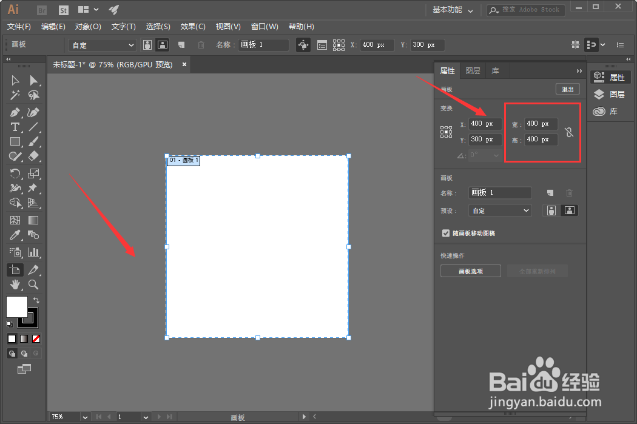Toggle landscape orientation in control bar
This screenshot has height=424, width=637.
click(x=163, y=45)
